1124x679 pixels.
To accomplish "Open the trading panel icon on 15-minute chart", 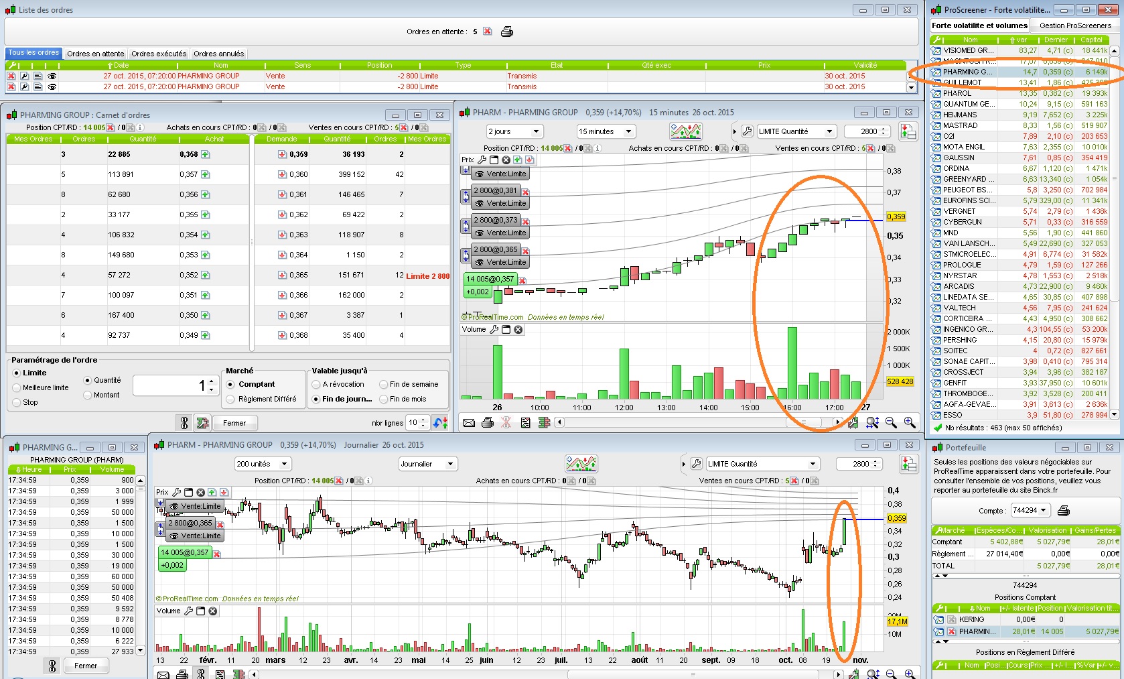I will [x=908, y=131].
